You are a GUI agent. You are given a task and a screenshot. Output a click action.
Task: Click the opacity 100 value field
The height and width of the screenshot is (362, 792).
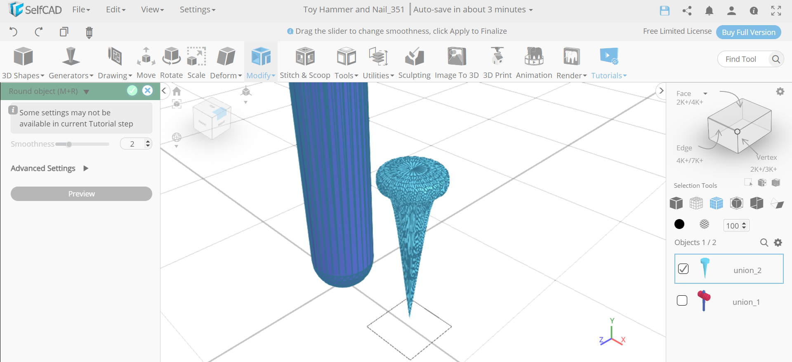736,225
